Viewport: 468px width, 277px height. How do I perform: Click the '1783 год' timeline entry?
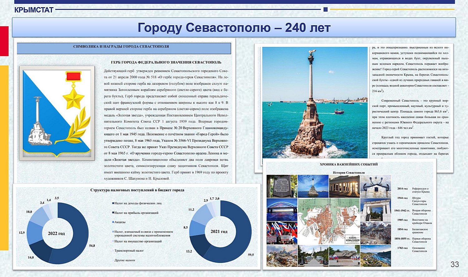(x=402, y=248)
